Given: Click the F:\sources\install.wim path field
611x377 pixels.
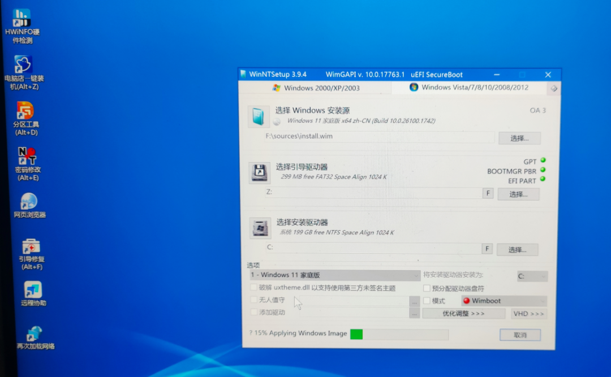Looking at the screenshot, I should pyautogui.click(x=379, y=137).
